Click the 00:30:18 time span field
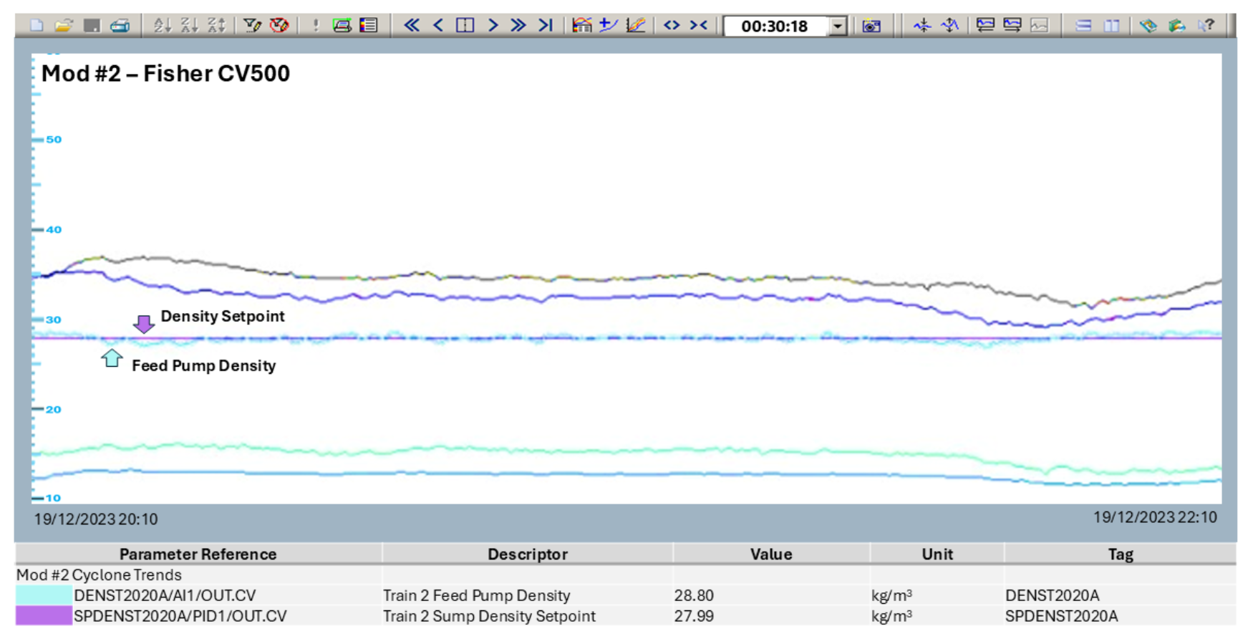The width and height of the screenshot is (1253, 639). tap(775, 27)
